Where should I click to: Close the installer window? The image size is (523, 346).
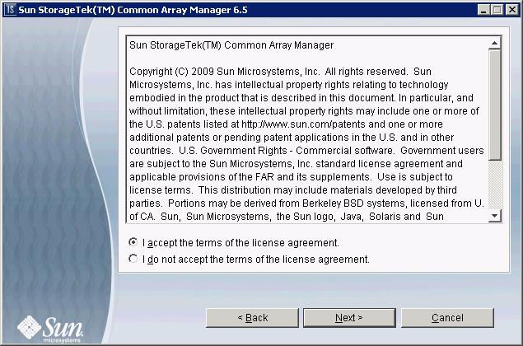pyautogui.click(x=511, y=10)
